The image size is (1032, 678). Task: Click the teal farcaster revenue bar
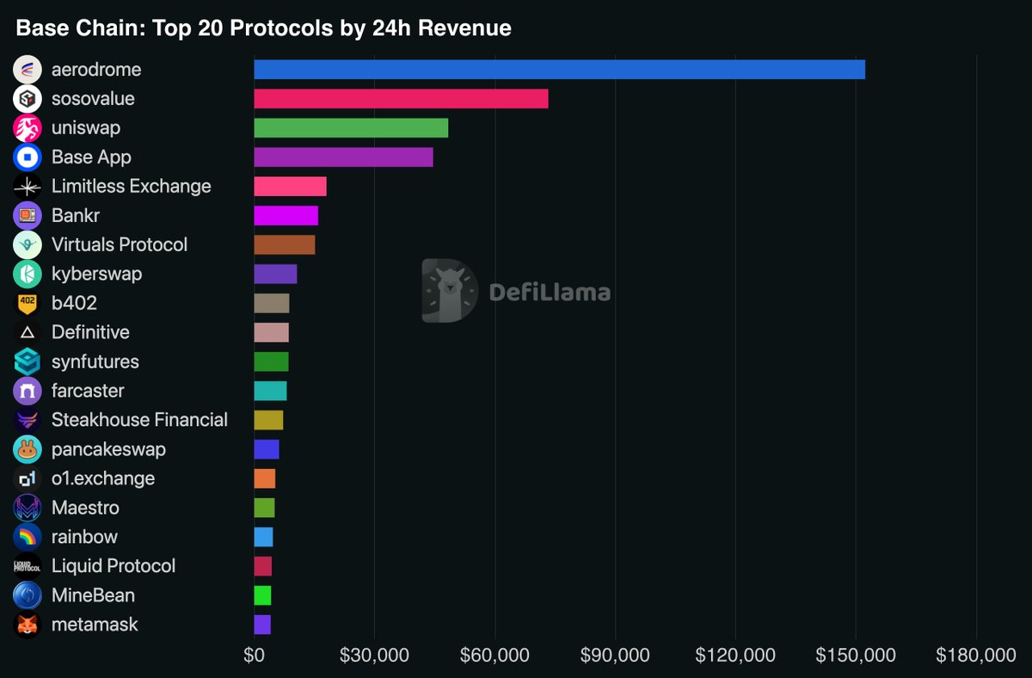(270, 391)
